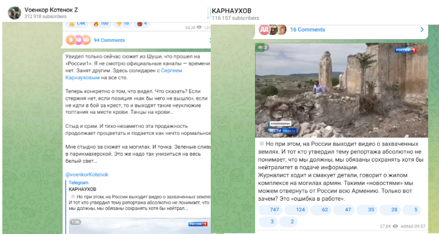The height and width of the screenshot is (234, 439).
Task: Open the @voenkorKotenok mention link
Action: [87, 174]
